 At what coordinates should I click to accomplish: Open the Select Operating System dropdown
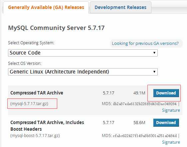[83, 53]
